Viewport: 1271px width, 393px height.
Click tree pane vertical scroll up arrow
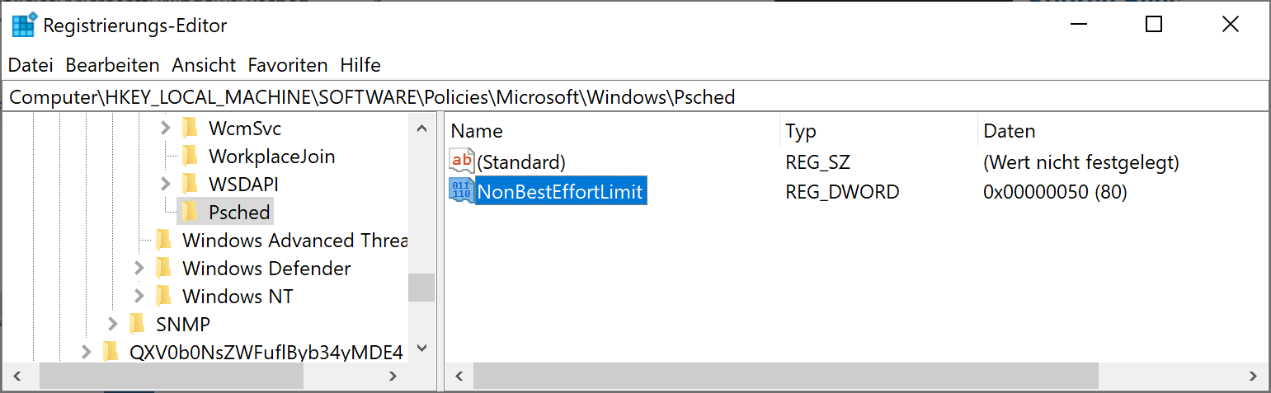(x=421, y=129)
